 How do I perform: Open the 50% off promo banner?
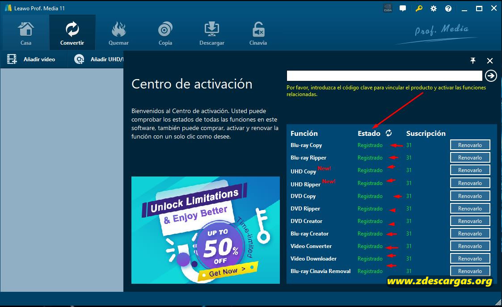[206, 230]
